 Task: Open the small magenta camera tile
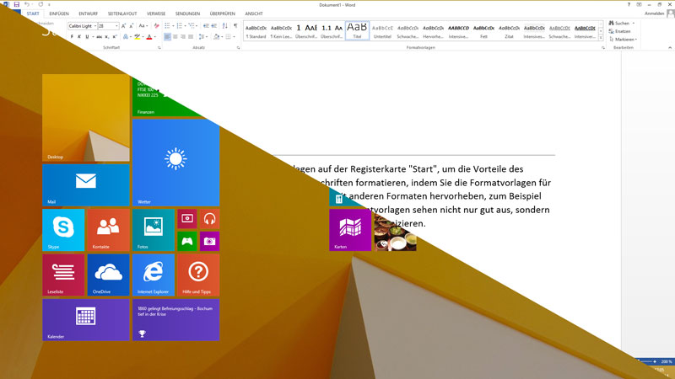[209, 241]
